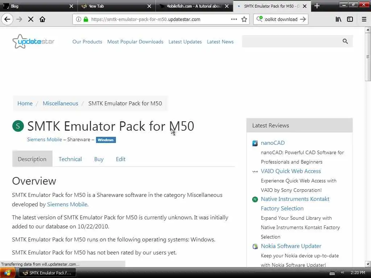Open the Windows Start button
This screenshot has width=371, height=278.
(7, 273)
